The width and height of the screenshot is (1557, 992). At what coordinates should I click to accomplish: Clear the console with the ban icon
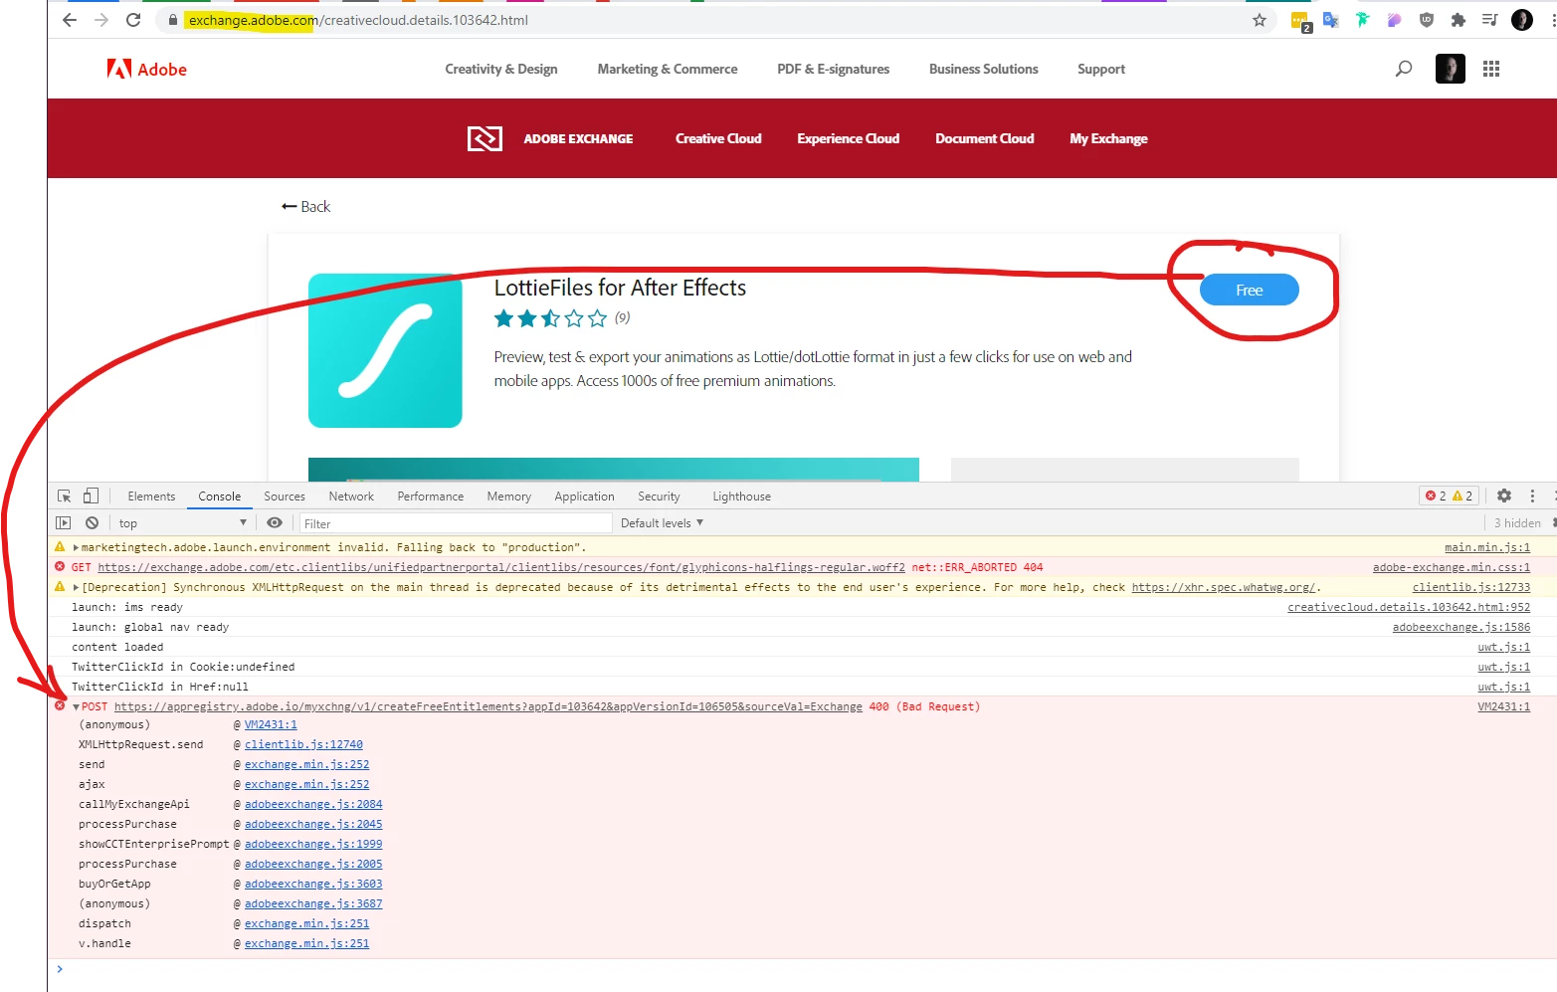tap(92, 522)
